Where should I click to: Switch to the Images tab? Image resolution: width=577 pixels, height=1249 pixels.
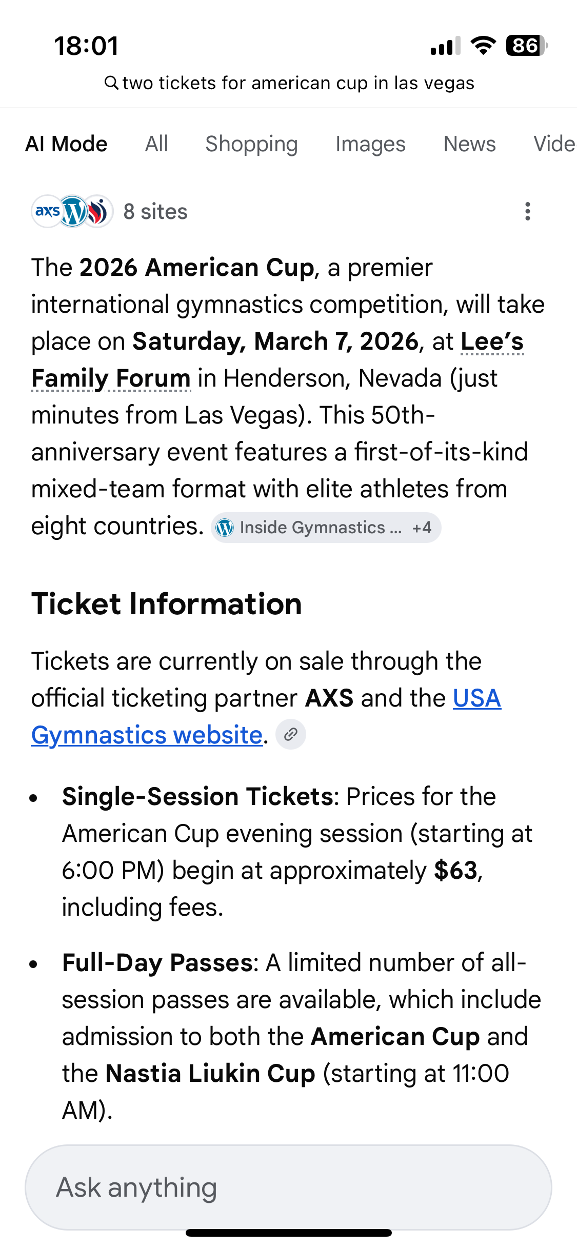click(x=370, y=144)
